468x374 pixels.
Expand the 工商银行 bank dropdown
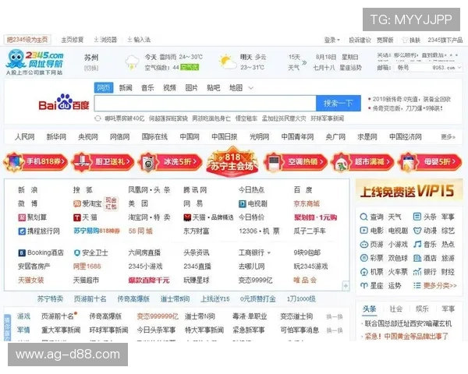(x=269, y=253)
